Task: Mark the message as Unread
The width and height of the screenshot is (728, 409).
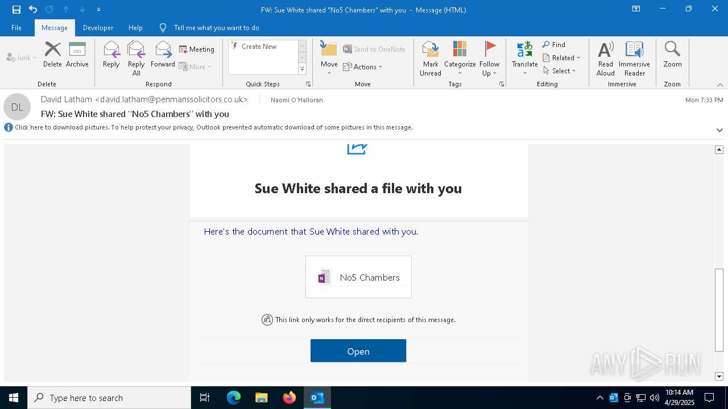Action: coord(431,59)
